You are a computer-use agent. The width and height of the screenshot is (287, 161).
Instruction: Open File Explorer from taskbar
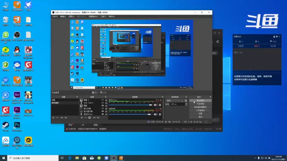(x=77, y=158)
